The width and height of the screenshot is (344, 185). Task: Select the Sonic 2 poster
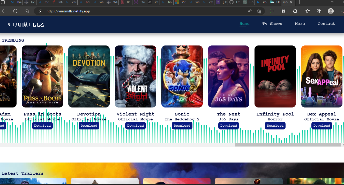182,76
